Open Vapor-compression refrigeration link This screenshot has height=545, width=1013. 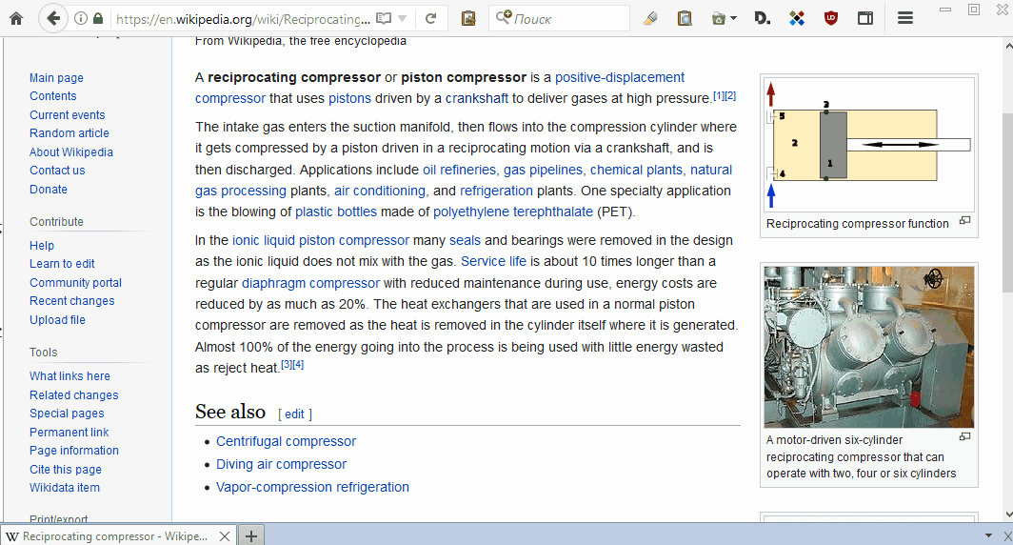coord(312,487)
